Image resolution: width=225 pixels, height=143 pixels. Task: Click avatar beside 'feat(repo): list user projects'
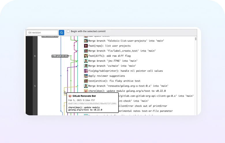86,46
